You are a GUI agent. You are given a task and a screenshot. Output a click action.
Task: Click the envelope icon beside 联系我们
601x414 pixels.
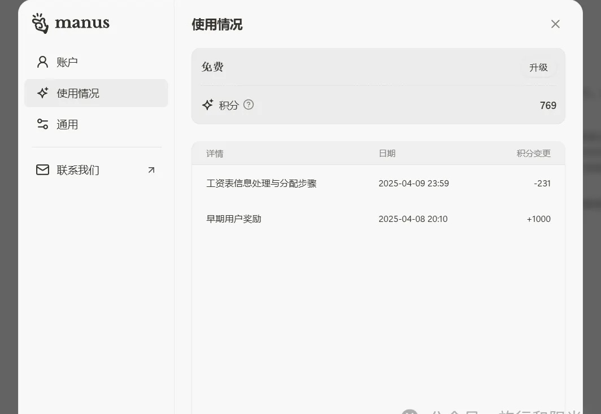pos(42,170)
